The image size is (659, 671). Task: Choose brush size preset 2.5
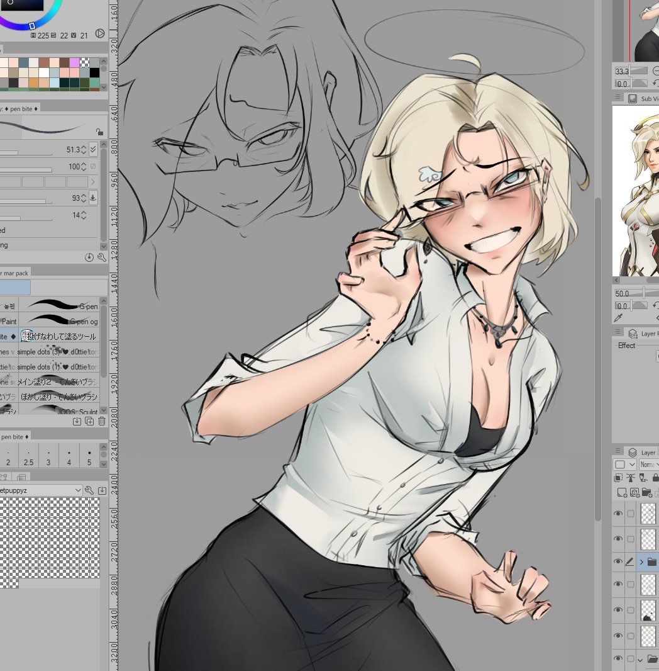(x=29, y=456)
